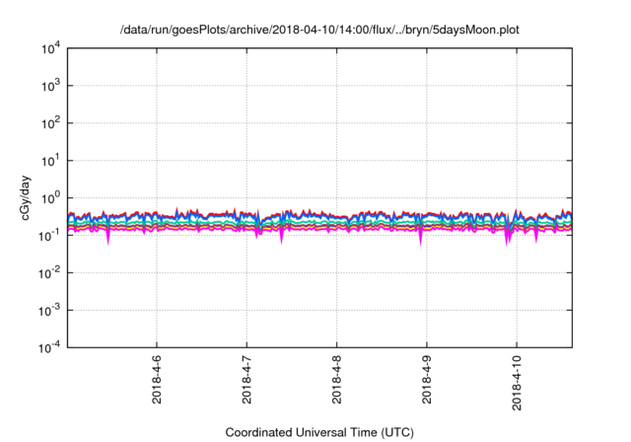Click the 10^-2 y-axis tick label
Viewport: 631px width, 442px height.
point(47,272)
